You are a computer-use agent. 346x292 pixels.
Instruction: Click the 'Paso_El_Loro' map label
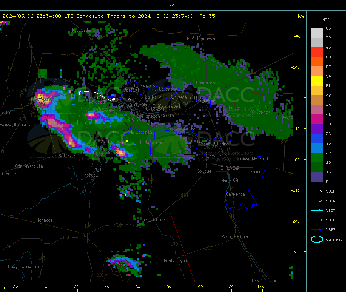(x=266, y=280)
